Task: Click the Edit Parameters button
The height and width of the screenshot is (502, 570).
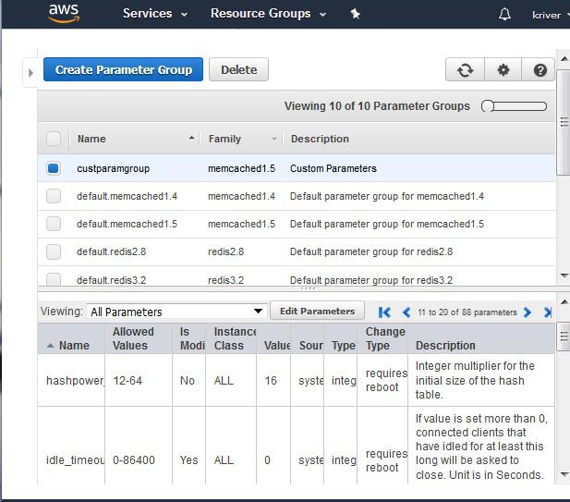Action: coord(317,312)
